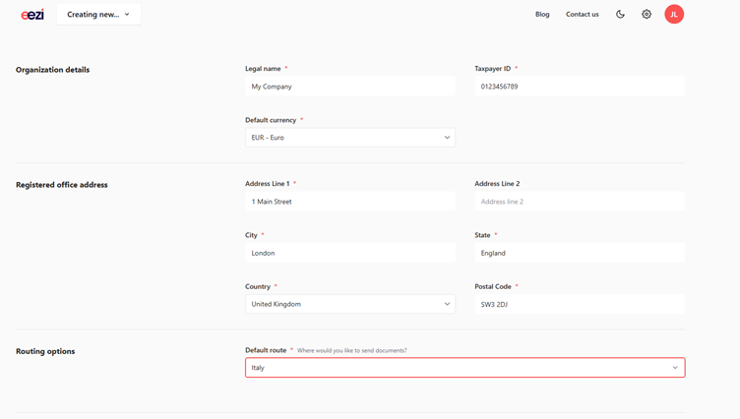Toggle dark mode moon icon
740x419 pixels.
click(x=620, y=14)
